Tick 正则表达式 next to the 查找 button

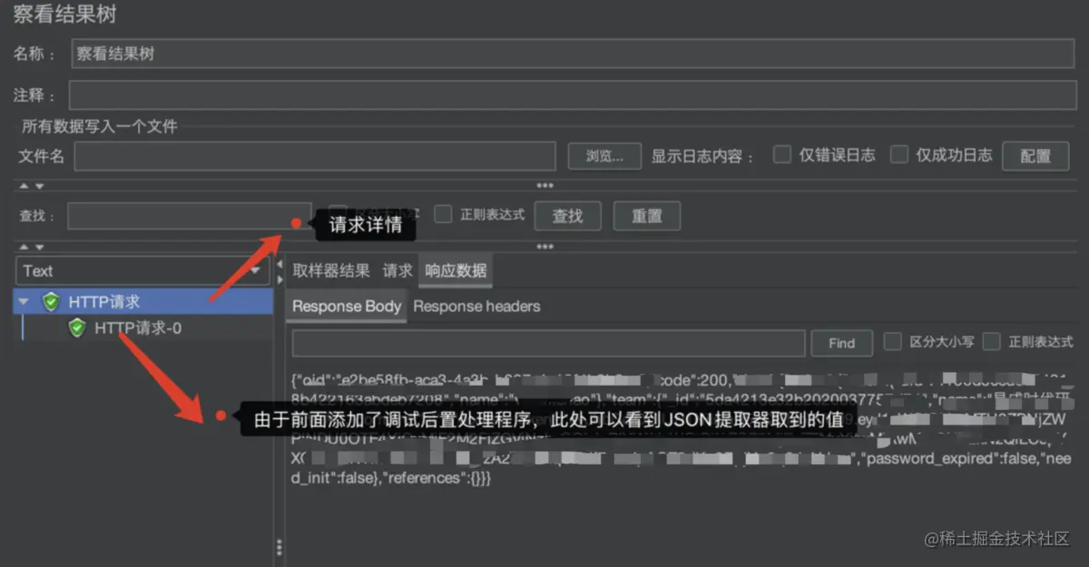pos(443,214)
